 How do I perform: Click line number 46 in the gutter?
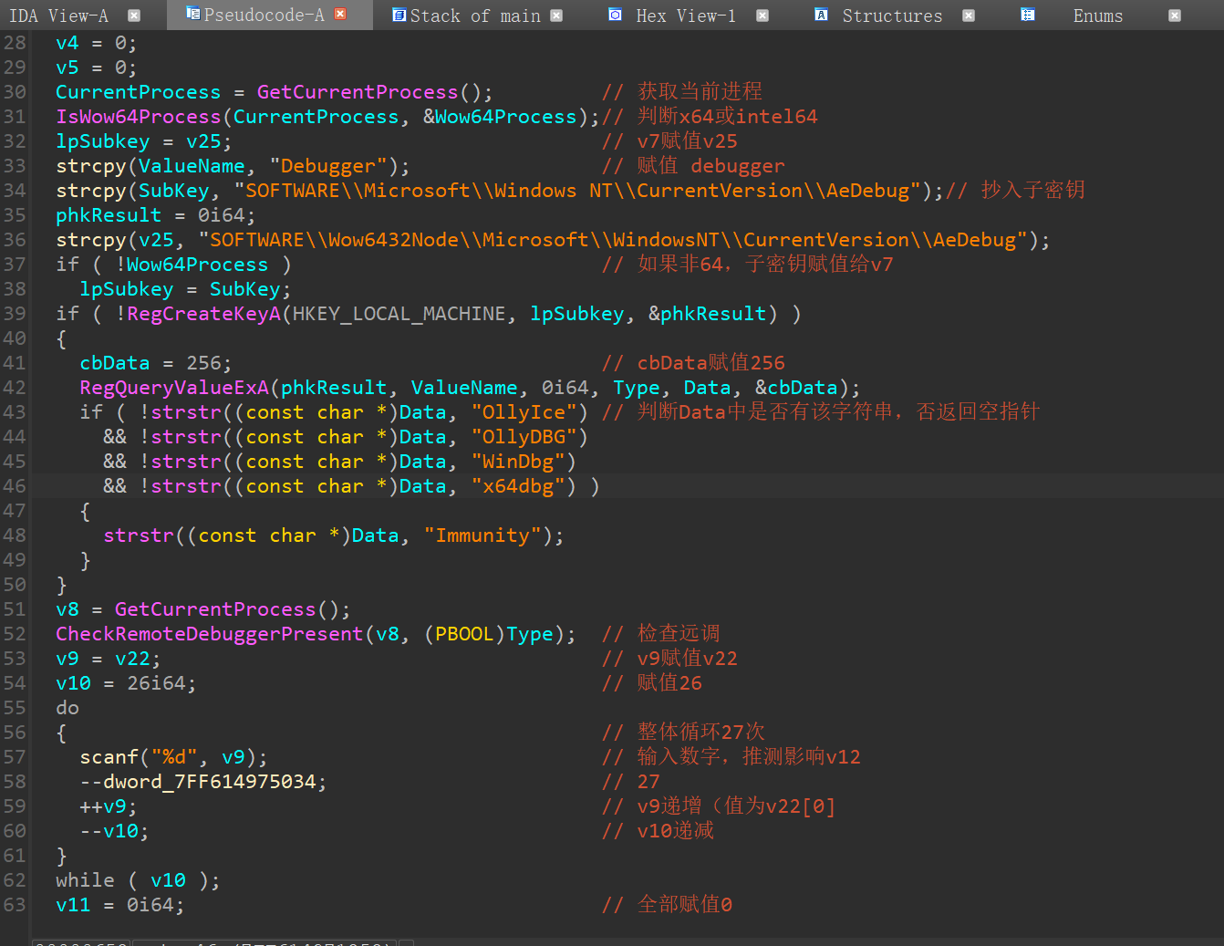point(15,486)
